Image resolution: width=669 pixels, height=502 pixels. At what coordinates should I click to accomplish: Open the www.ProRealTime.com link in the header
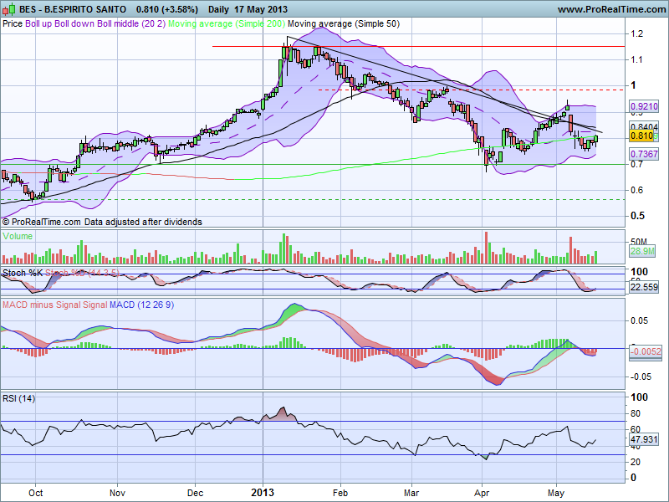[x=611, y=9]
